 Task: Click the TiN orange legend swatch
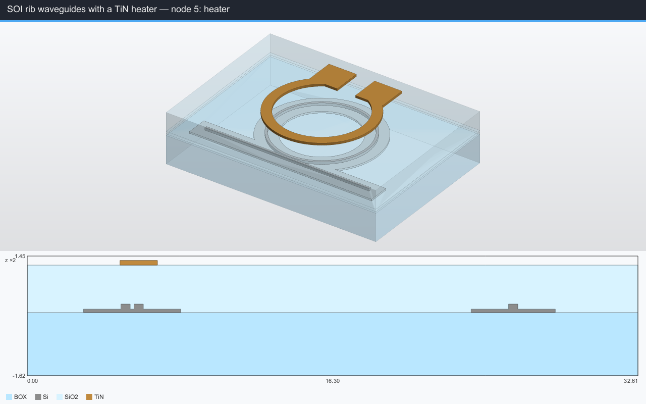click(89, 397)
